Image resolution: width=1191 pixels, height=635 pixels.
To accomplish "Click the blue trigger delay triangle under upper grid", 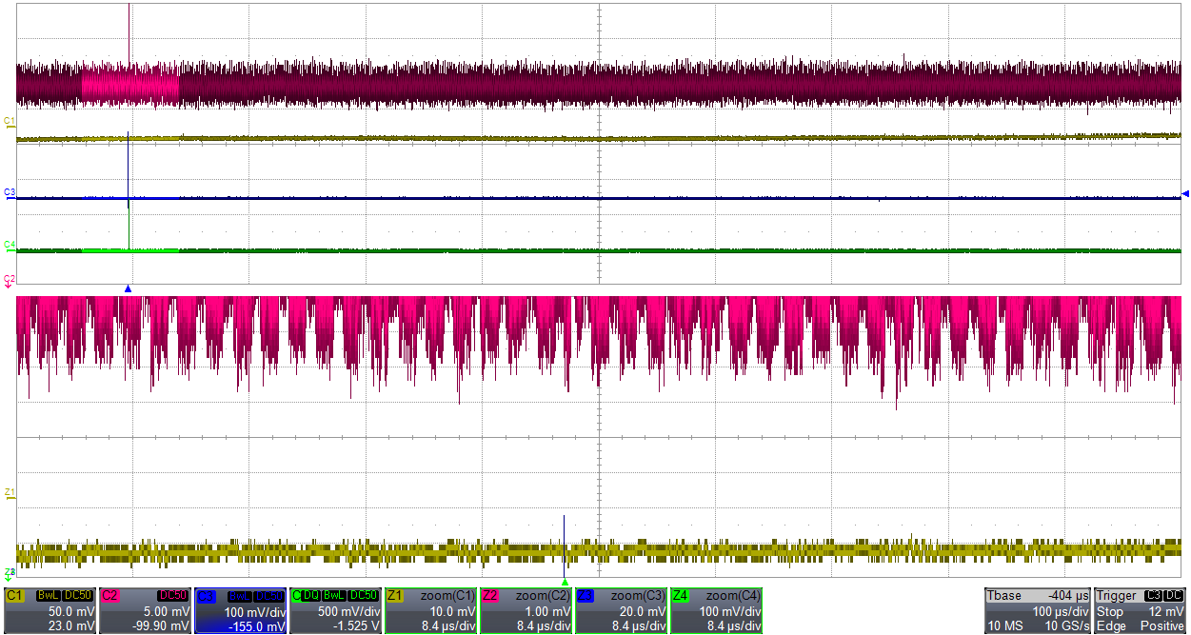I will 128,288.
